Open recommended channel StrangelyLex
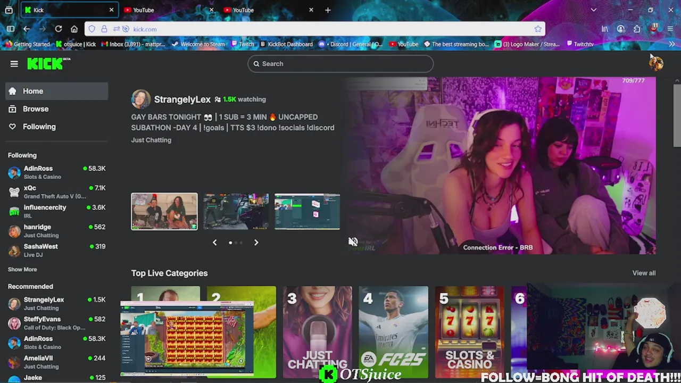The width and height of the screenshot is (681, 383). (x=57, y=303)
